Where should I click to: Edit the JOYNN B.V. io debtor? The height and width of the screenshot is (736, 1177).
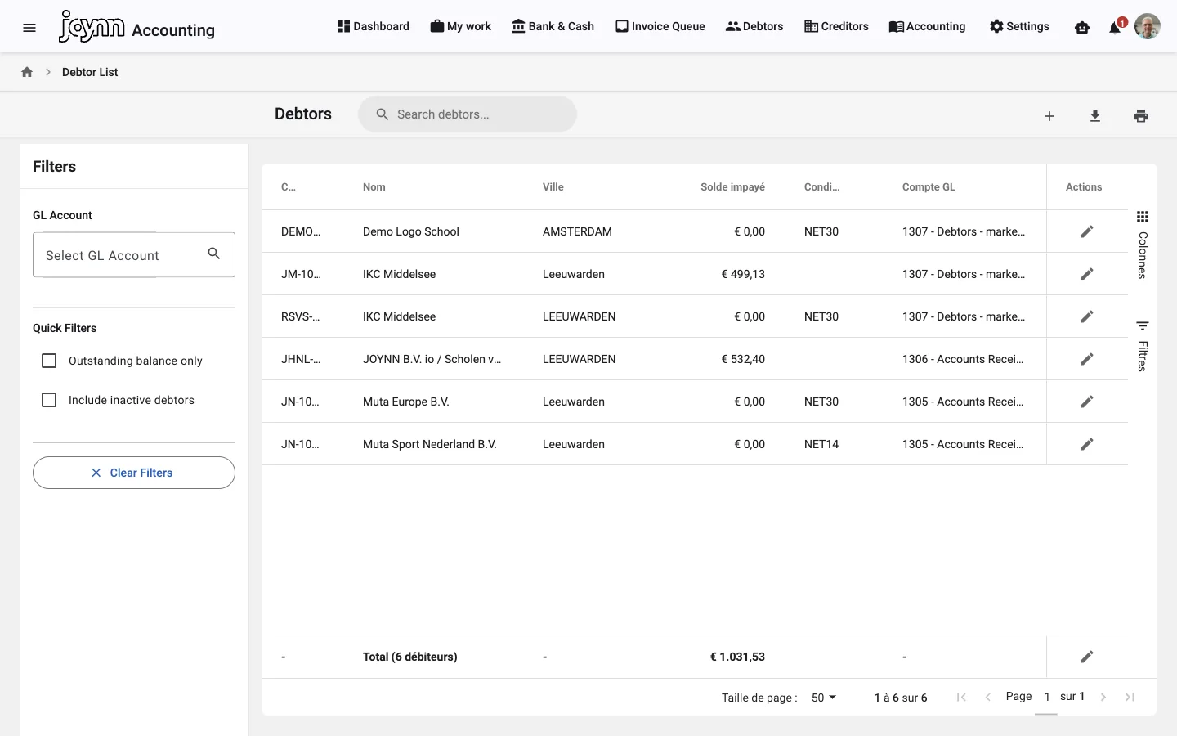pyautogui.click(x=1087, y=359)
